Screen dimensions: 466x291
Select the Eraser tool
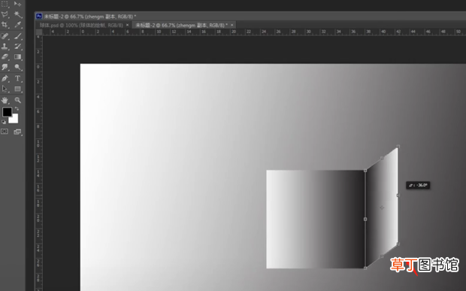5,56
